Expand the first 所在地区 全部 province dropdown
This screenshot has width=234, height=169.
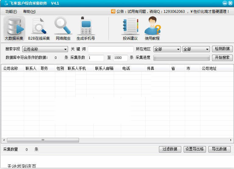tap(167, 49)
